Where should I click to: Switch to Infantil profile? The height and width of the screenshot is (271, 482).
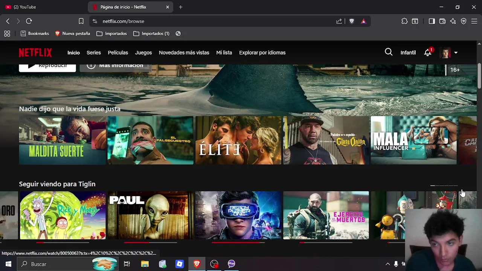408,53
